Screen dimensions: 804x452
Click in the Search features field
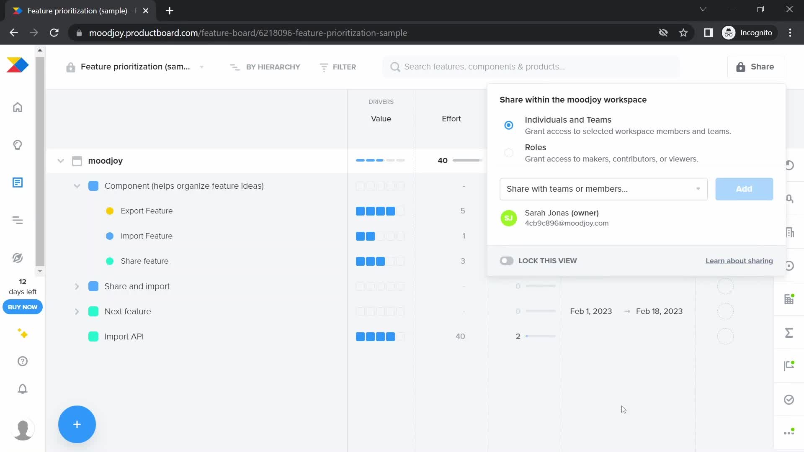coord(531,67)
